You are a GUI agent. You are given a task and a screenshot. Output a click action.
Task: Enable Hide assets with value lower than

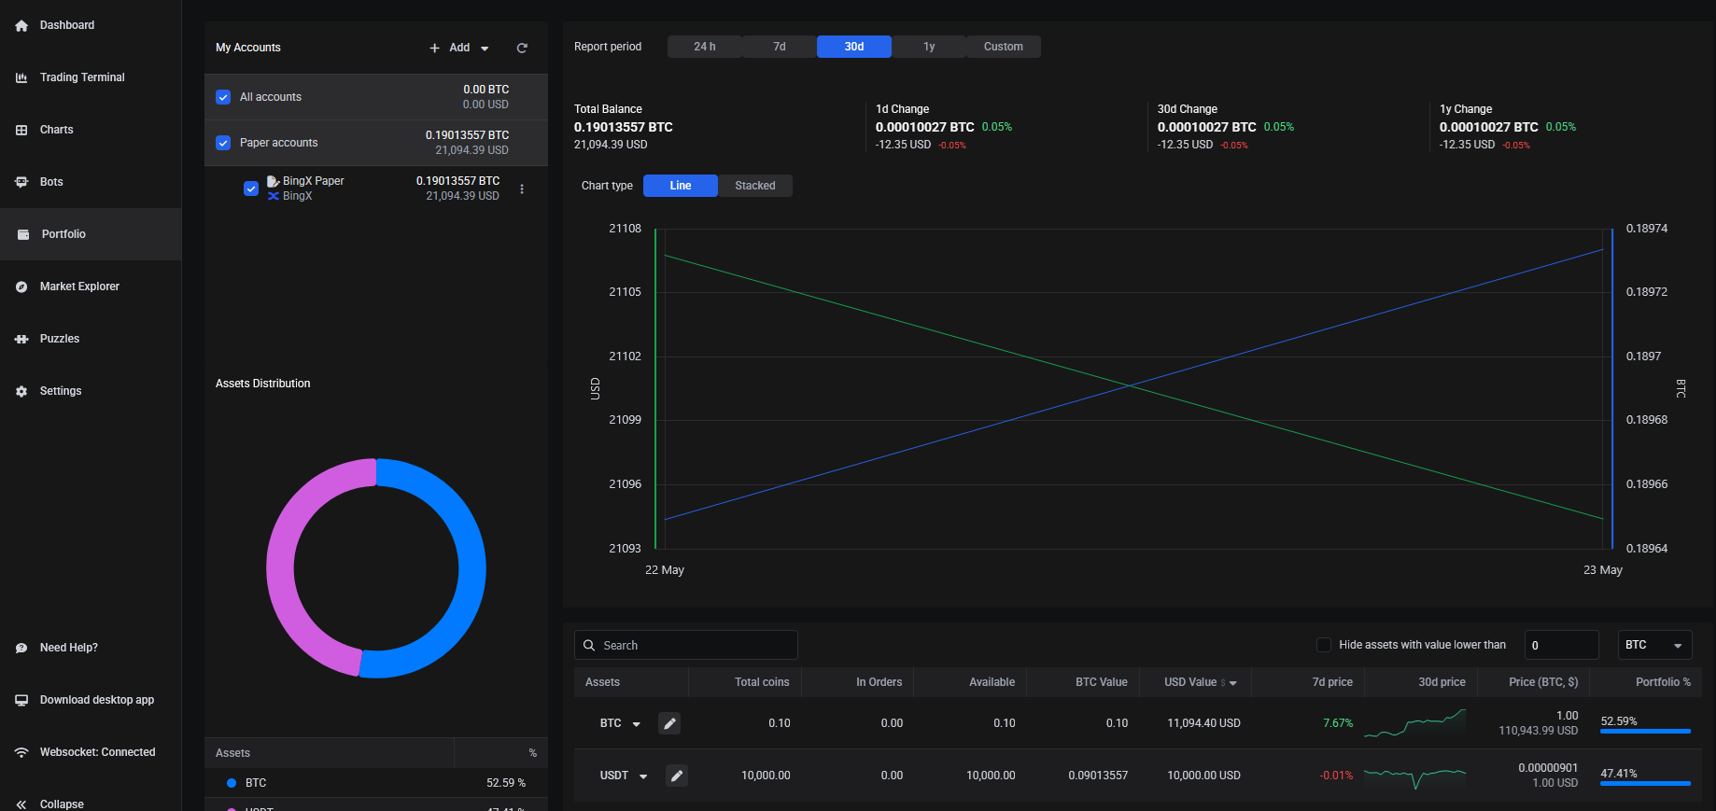(x=1324, y=645)
